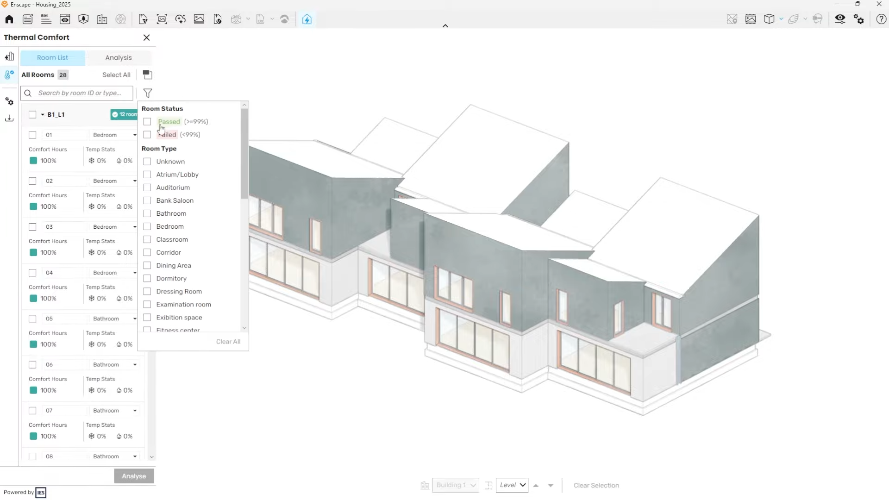The image size is (889, 500).
Task: Check the Passed room status filter
Action: click(147, 122)
